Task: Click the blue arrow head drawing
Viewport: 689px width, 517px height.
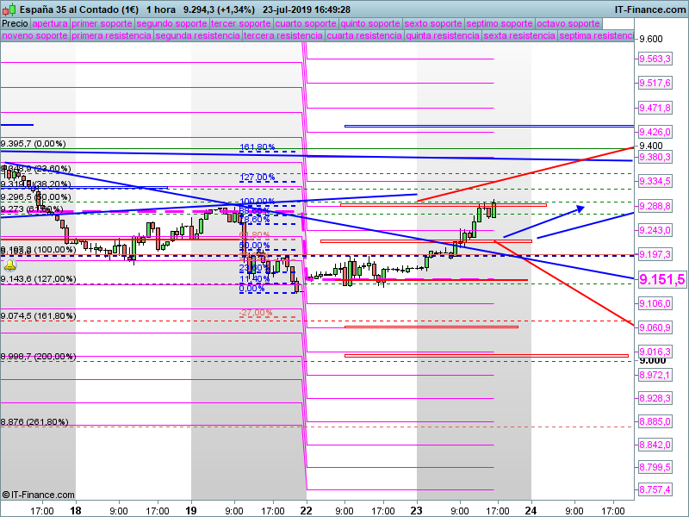Action: click(x=580, y=209)
